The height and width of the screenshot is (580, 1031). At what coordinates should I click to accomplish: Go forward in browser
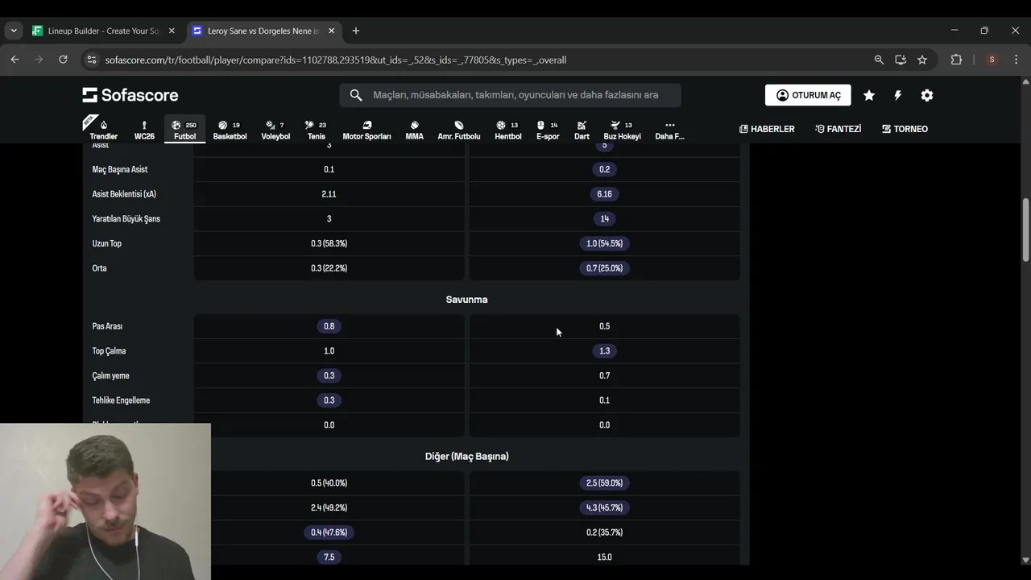pos(39,60)
